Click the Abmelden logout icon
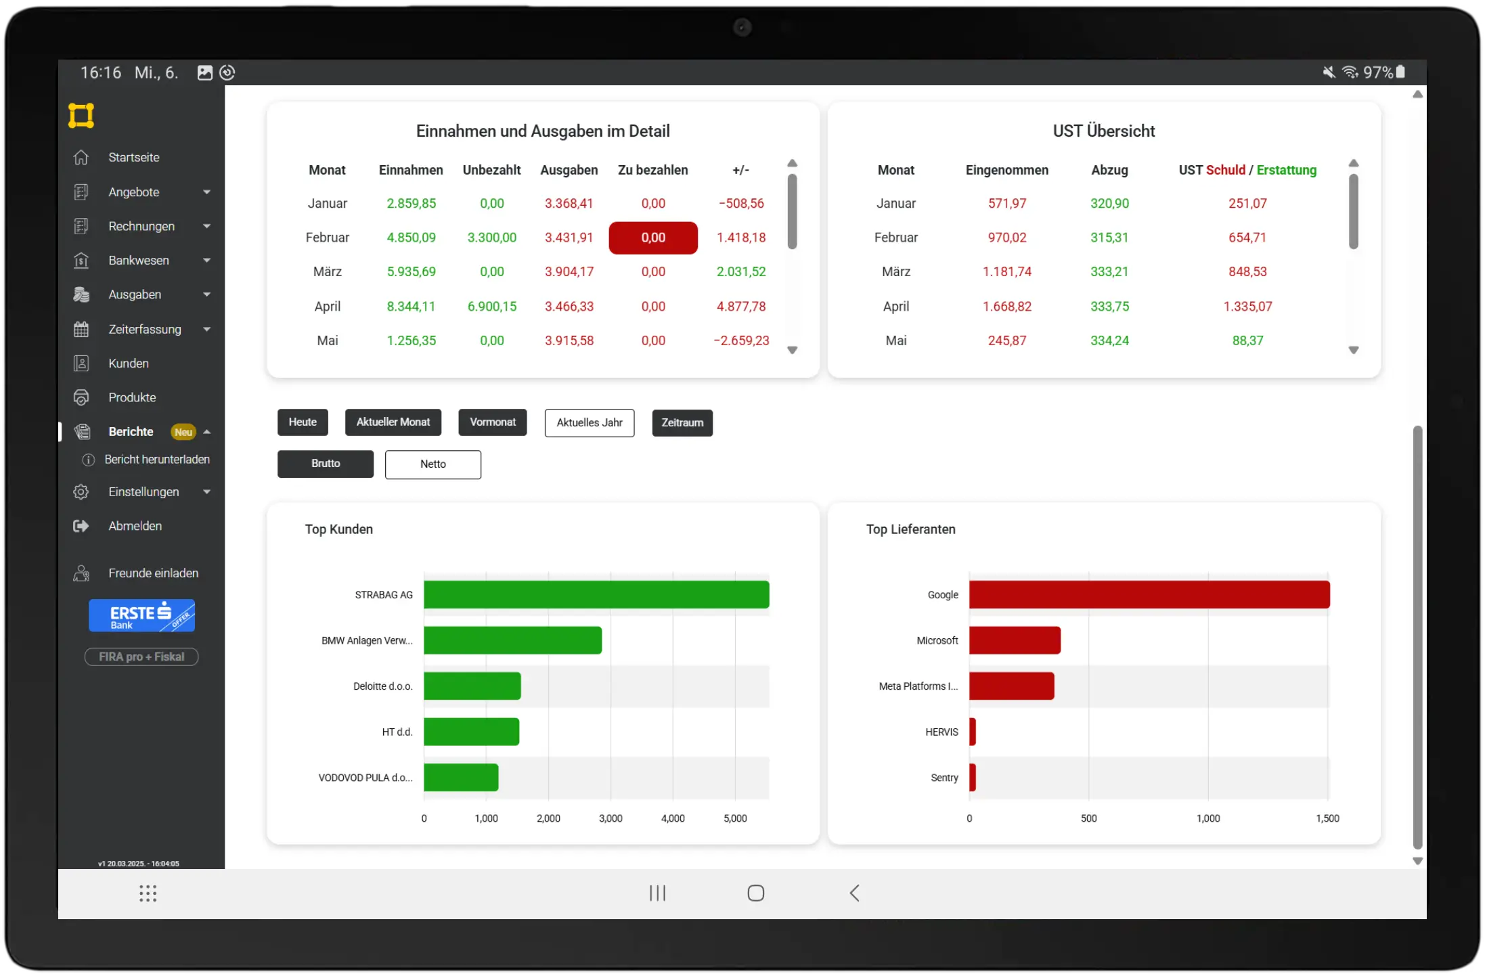Image resolution: width=1487 pixels, height=974 pixels. coord(81,526)
